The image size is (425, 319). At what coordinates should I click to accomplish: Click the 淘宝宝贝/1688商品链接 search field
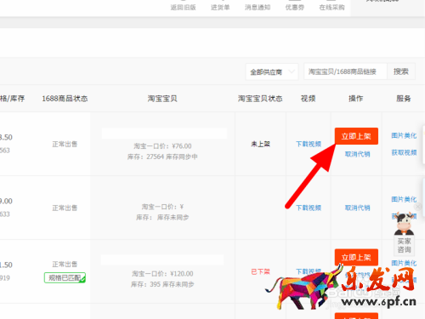click(345, 71)
